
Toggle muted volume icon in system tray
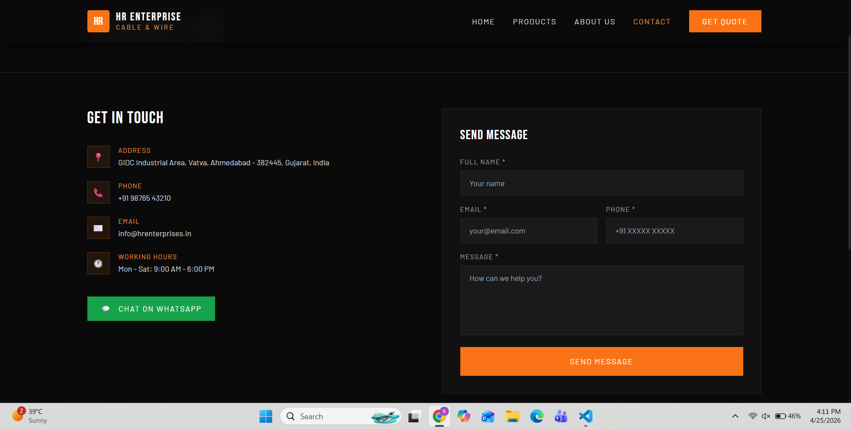[x=766, y=416]
